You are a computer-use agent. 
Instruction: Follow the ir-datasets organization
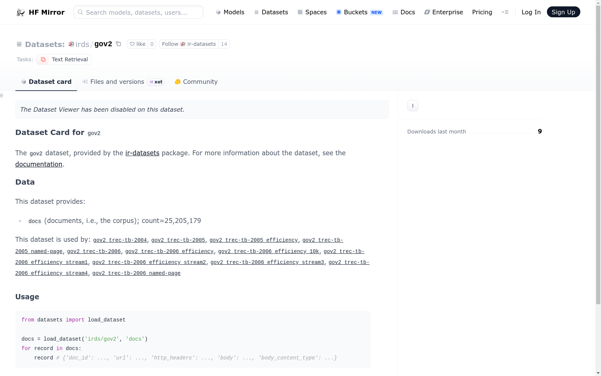point(189,44)
